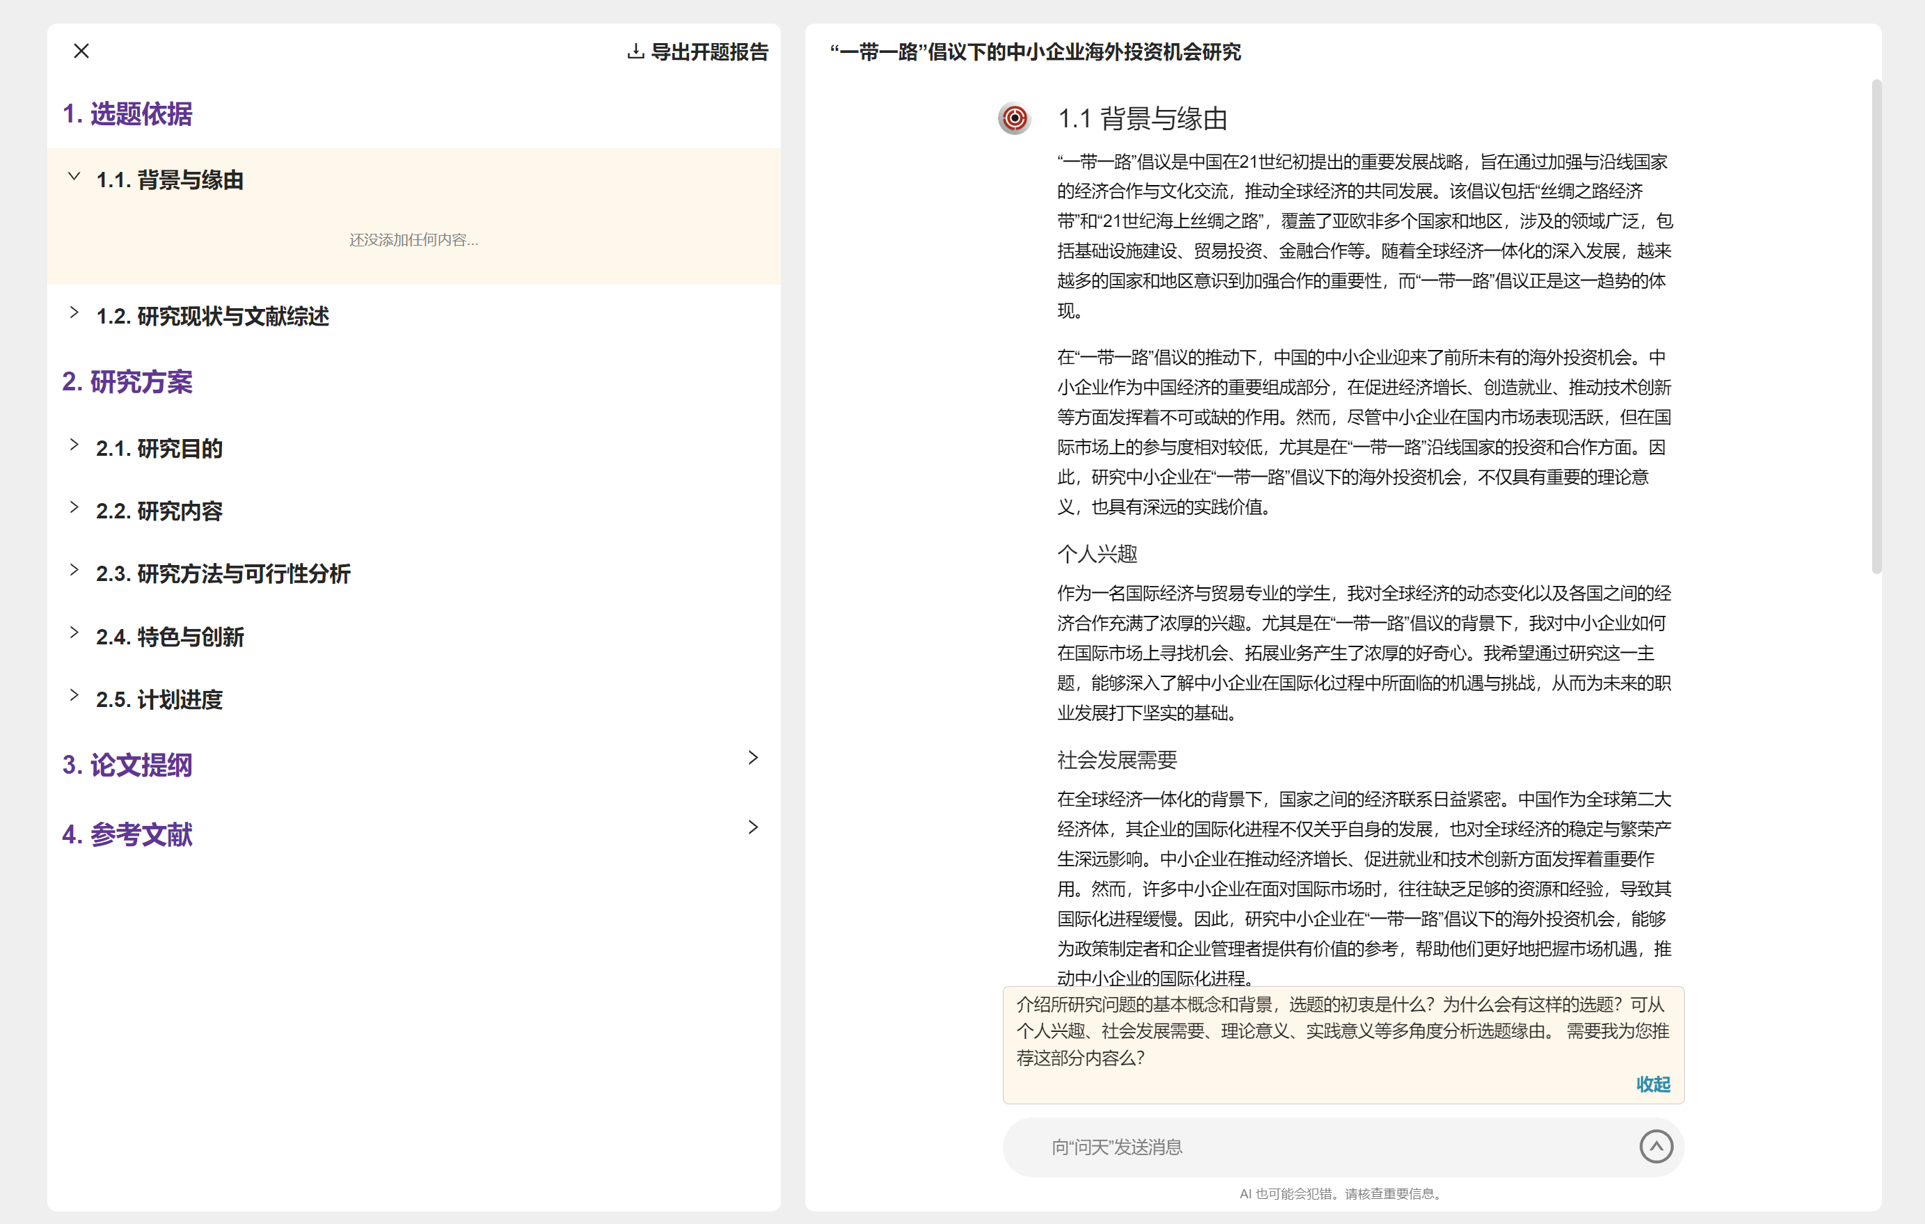Click the 1.1 背景与缘由 chat heading
The width and height of the screenshot is (1925, 1224).
tap(1142, 119)
